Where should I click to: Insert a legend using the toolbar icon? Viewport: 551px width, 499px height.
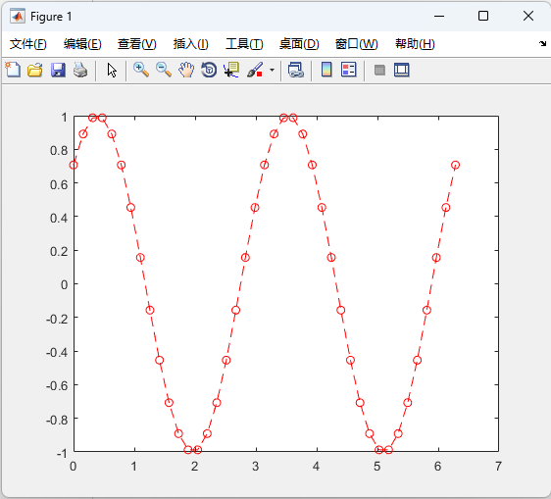click(349, 70)
